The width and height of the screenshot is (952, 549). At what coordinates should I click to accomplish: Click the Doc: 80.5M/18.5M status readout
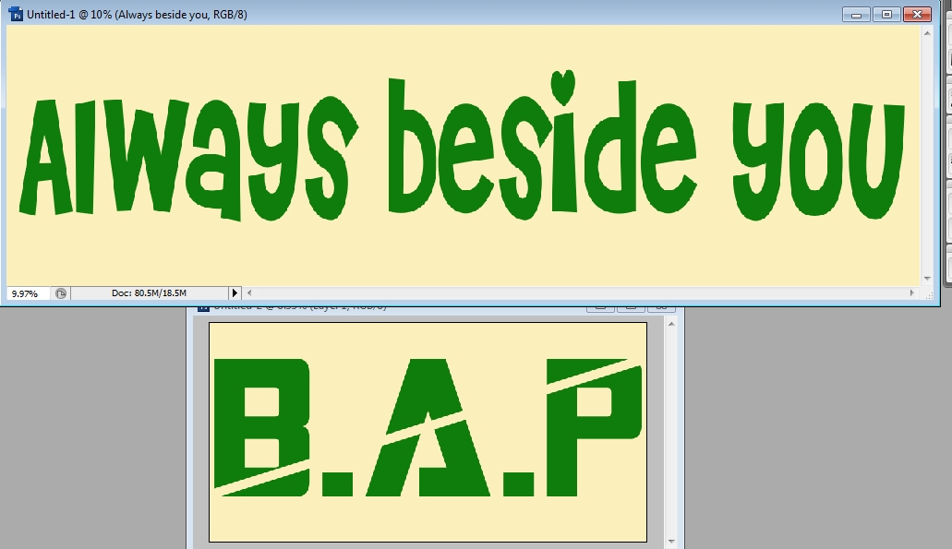[149, 293]
